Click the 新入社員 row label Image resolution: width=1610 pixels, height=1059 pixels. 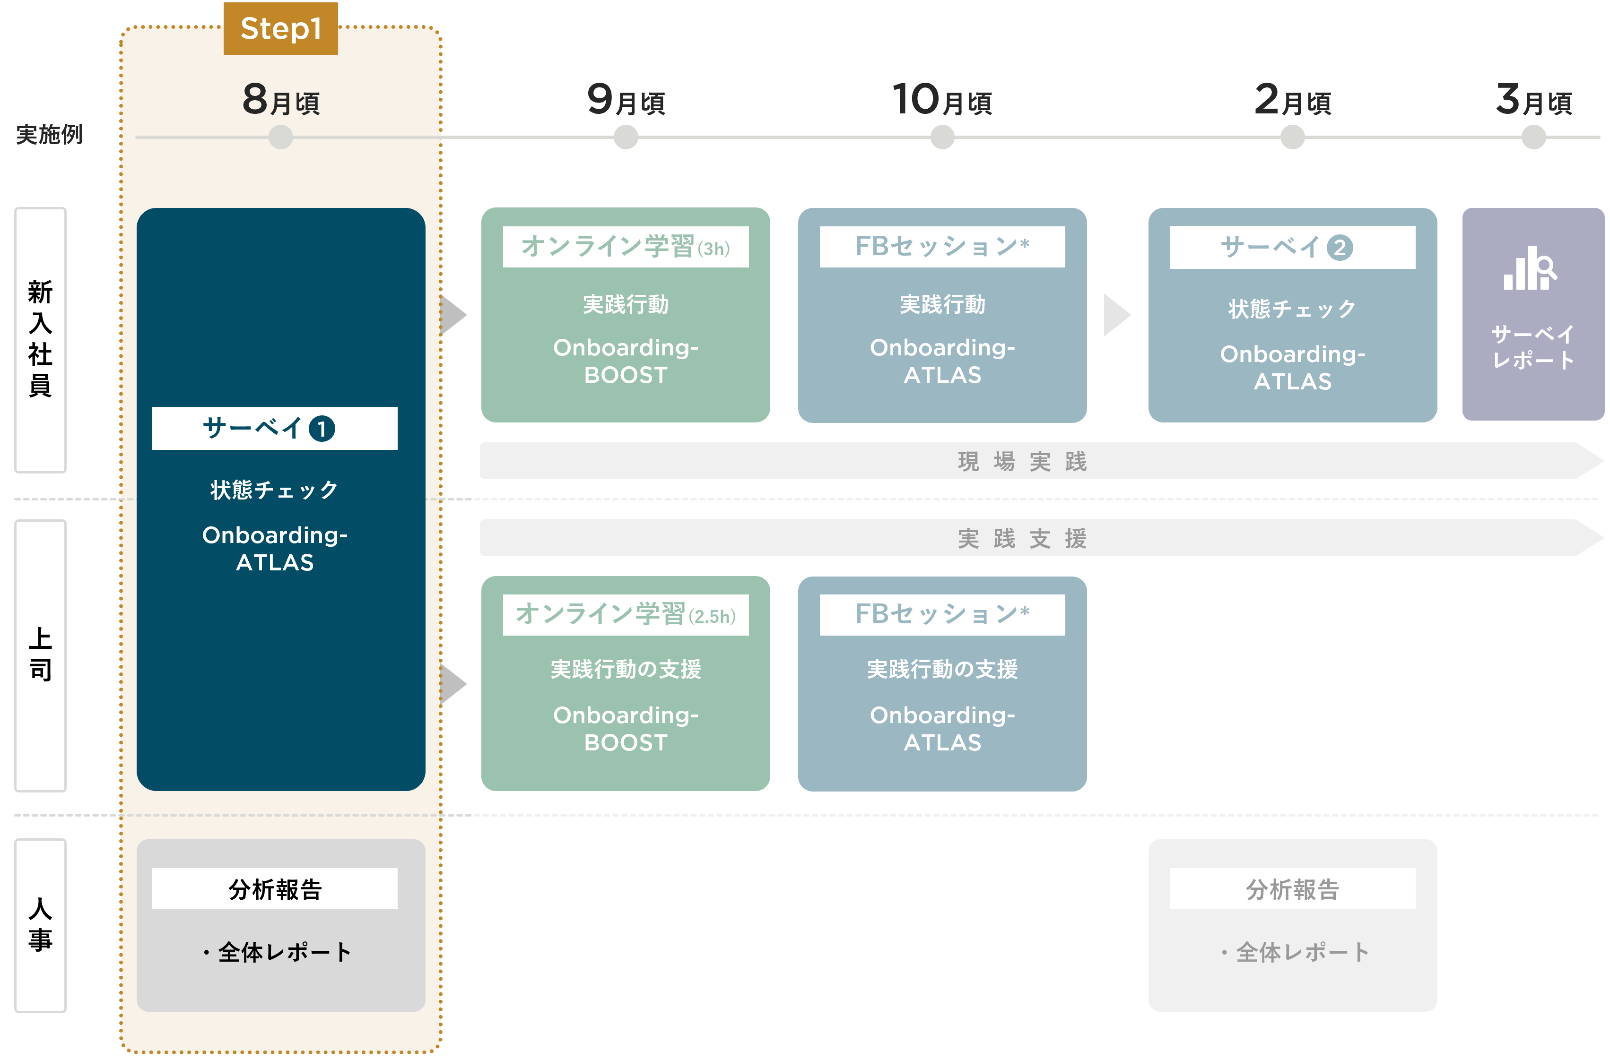(x=41, y=339)
